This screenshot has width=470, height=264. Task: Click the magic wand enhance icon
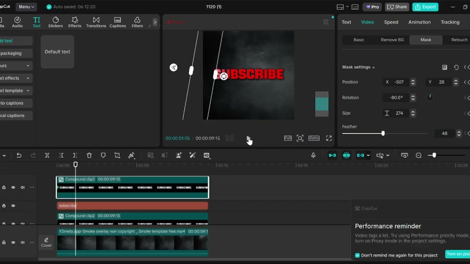click(x=192, y=155)
